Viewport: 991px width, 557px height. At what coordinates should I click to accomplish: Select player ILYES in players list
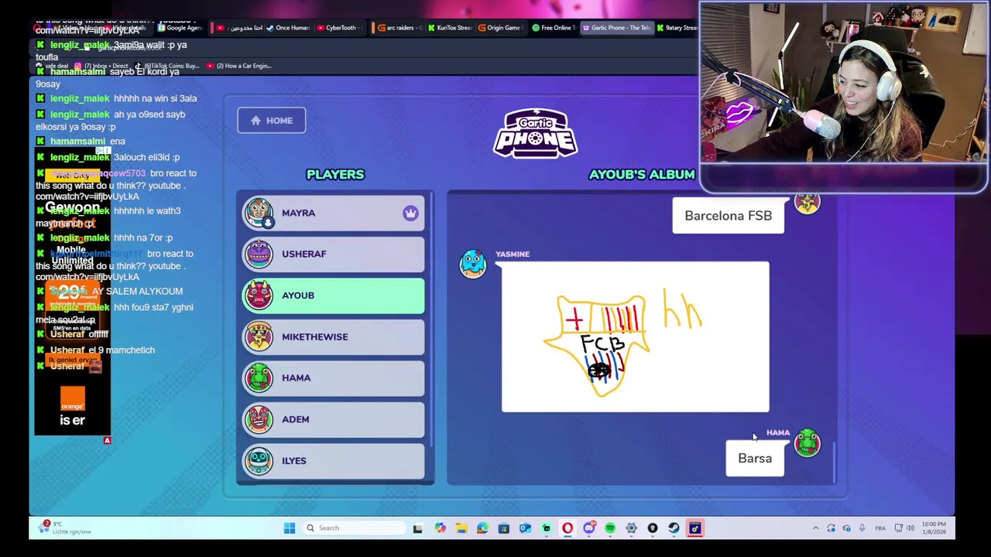[333, 460]
